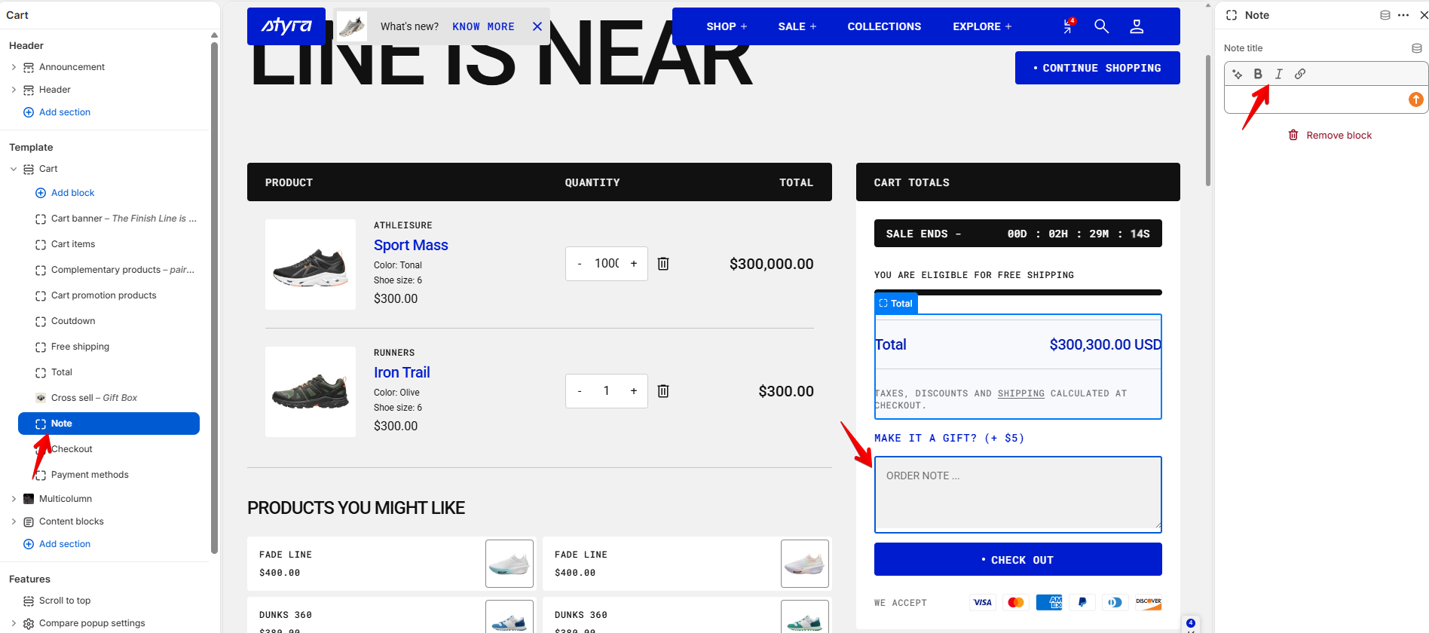Click the Compare popup settings gear icon
This screenshot has width=1429, height=633.
(x=29, y=623)
